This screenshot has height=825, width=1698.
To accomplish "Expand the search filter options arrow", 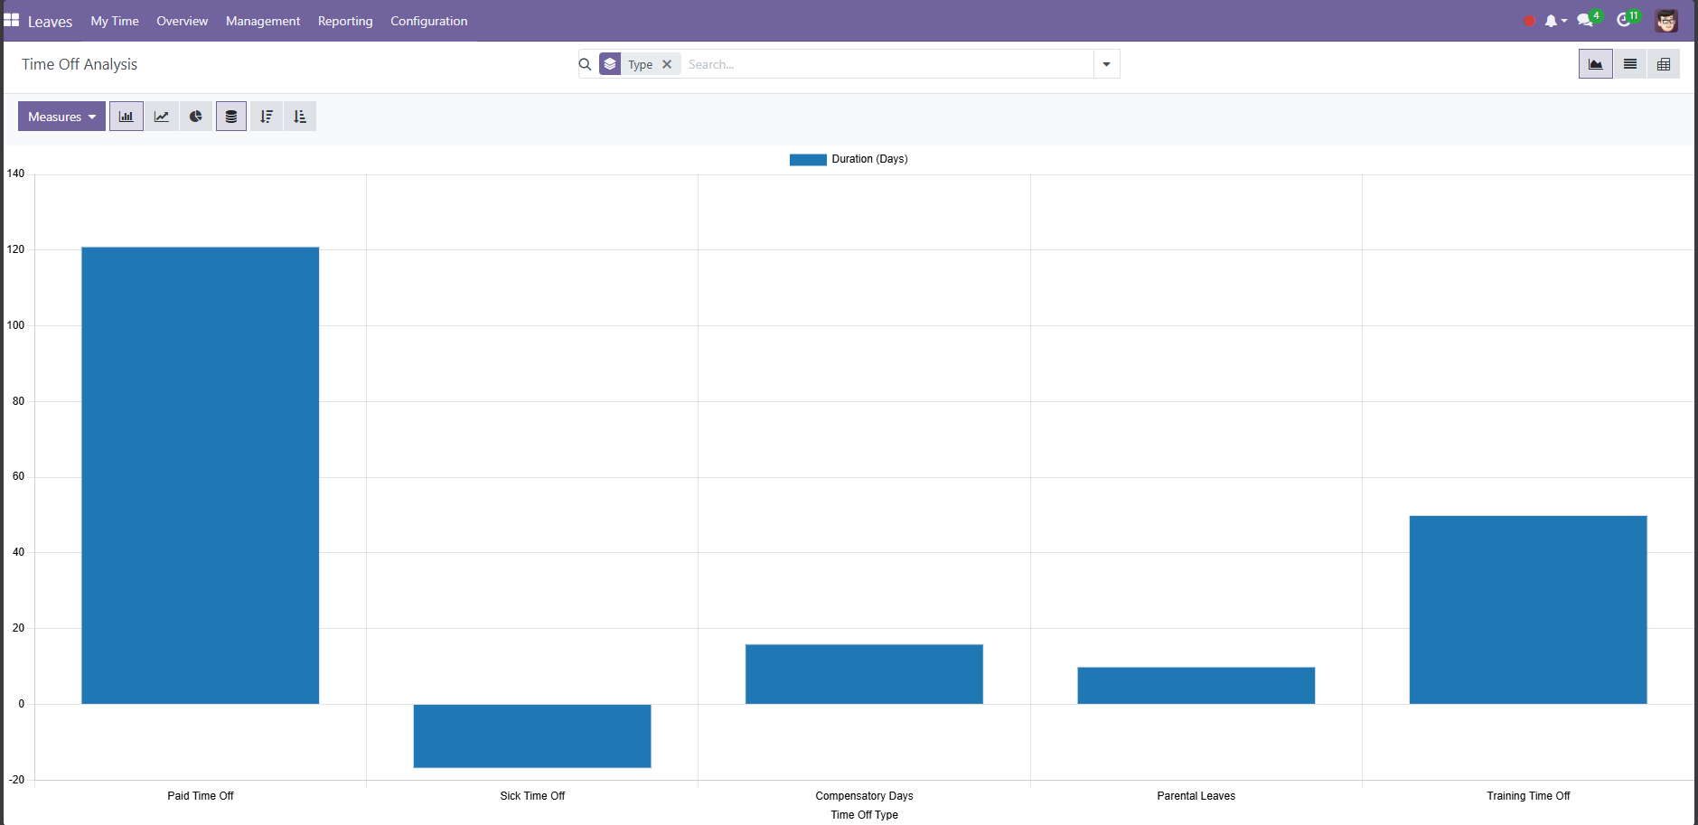I will coord(1106,64).
